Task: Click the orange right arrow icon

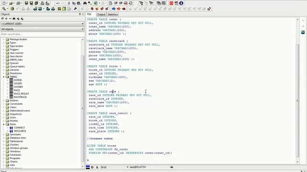Action: click(x=118, y=9)
